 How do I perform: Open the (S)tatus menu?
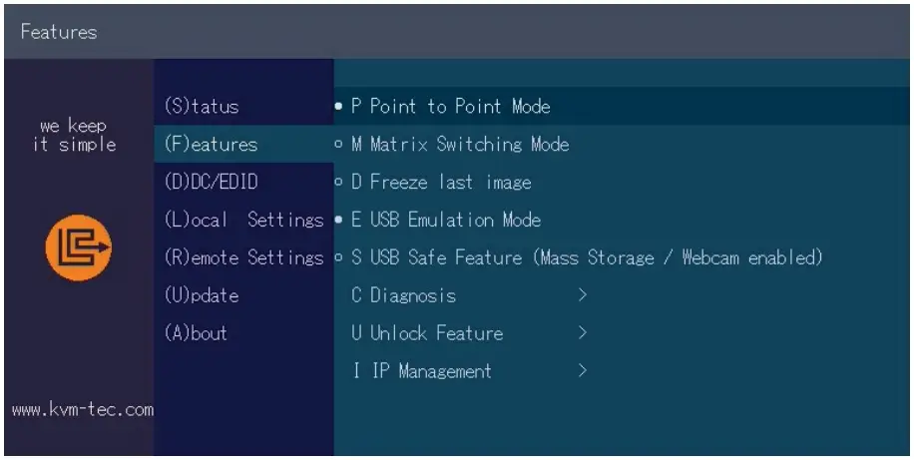201,106
